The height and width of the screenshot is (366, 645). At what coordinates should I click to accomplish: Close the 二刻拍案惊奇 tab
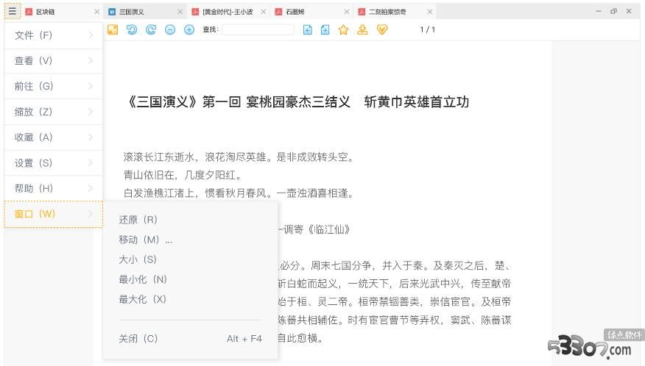coord(429,12)
